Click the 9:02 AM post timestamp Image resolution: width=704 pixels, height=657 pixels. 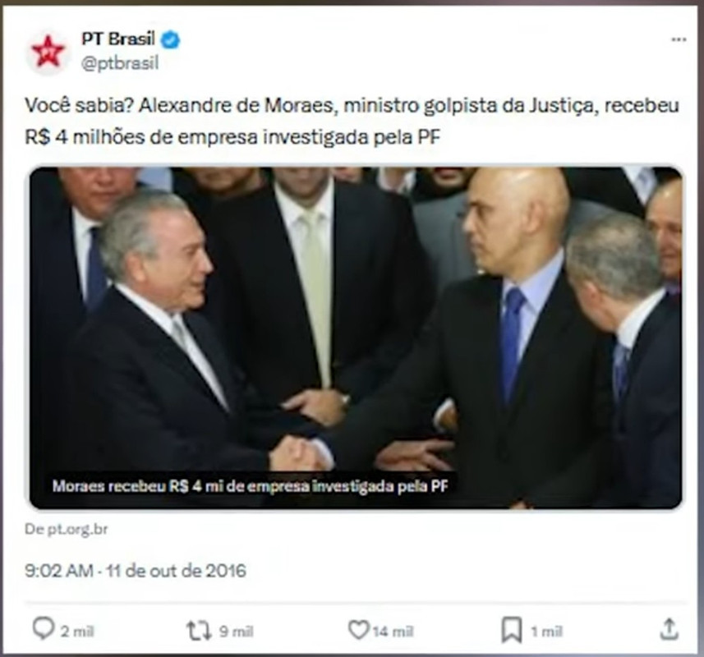tap(59, 571)
